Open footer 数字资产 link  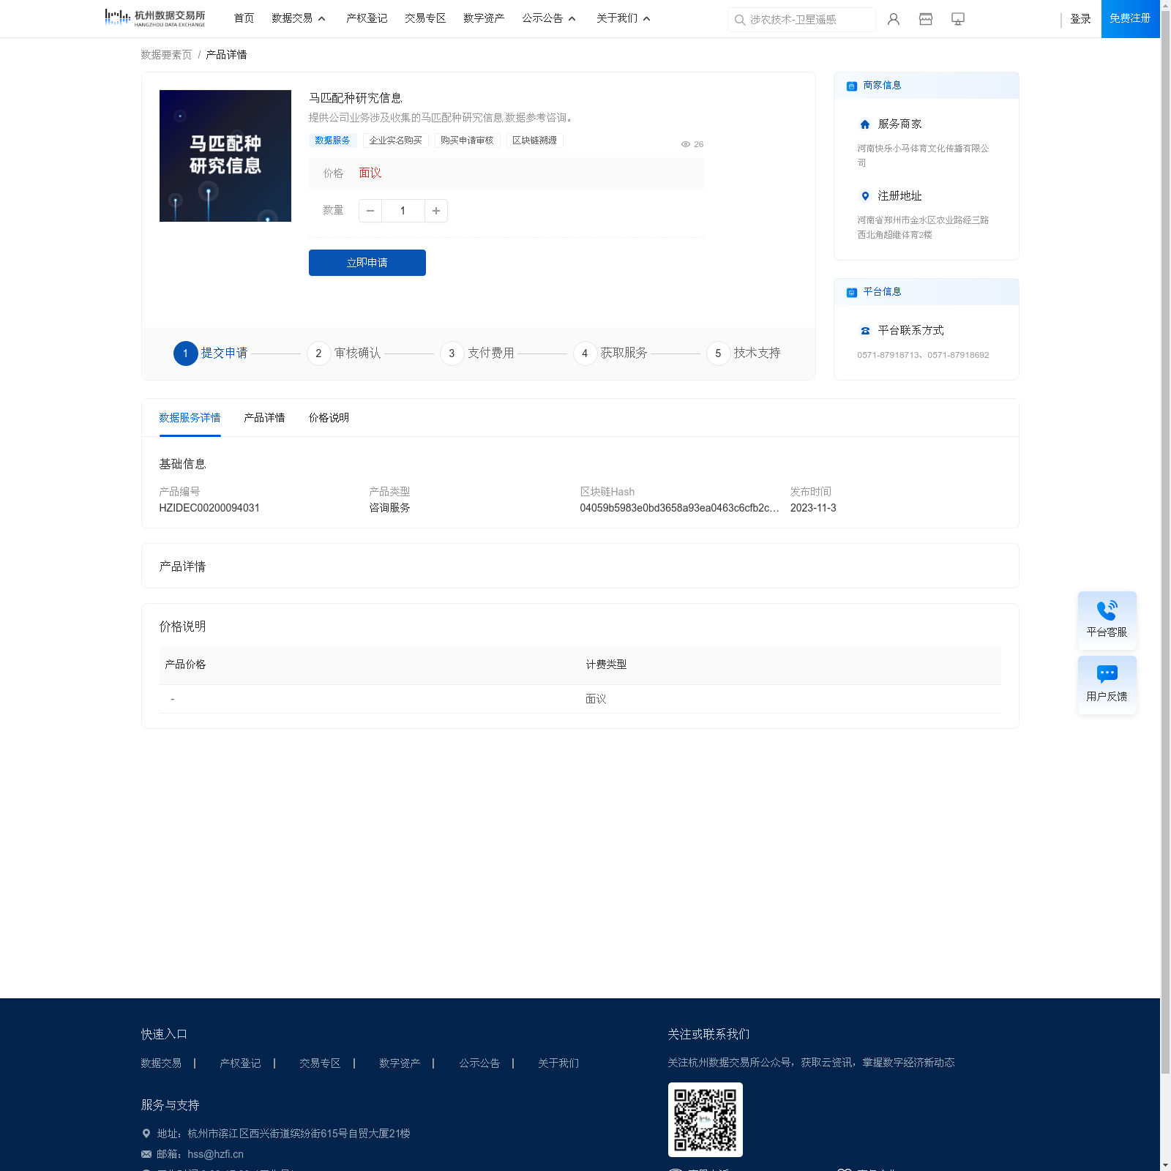click(x=400, y=1063)
